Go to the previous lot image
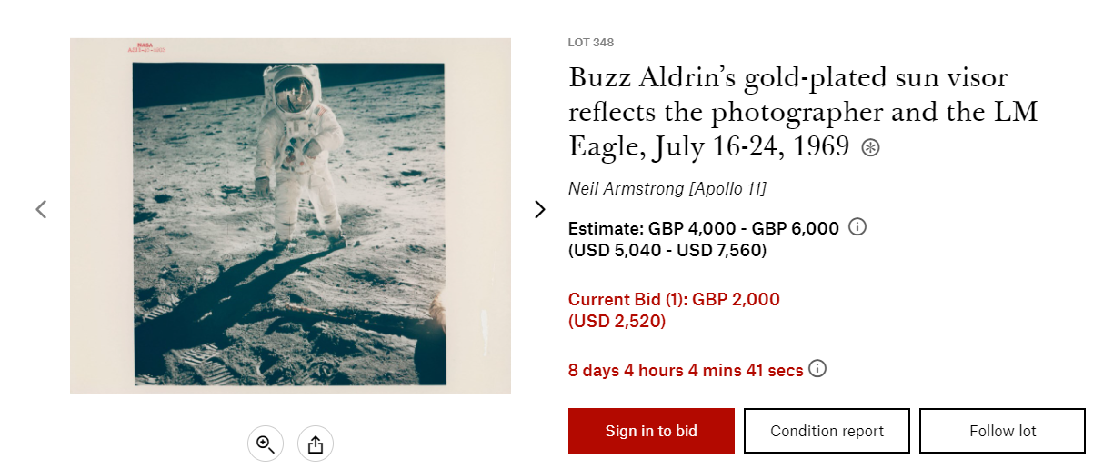 pyautogui.click(x=41, y=209)
